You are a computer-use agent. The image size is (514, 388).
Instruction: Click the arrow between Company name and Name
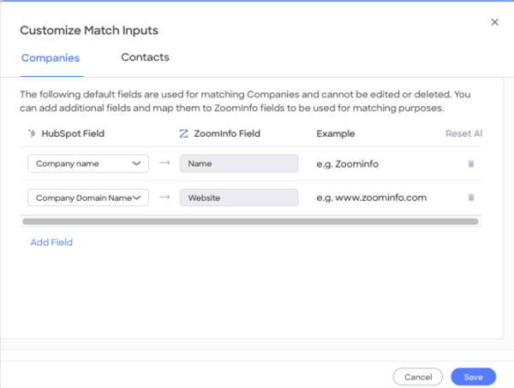(164, 162)
